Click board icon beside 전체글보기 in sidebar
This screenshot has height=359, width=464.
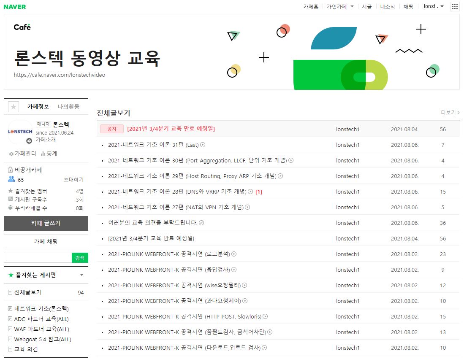[10, 292]
